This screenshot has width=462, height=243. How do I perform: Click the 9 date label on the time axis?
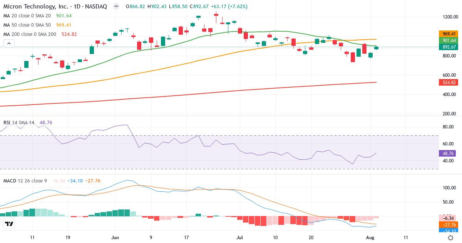point(151,238)
